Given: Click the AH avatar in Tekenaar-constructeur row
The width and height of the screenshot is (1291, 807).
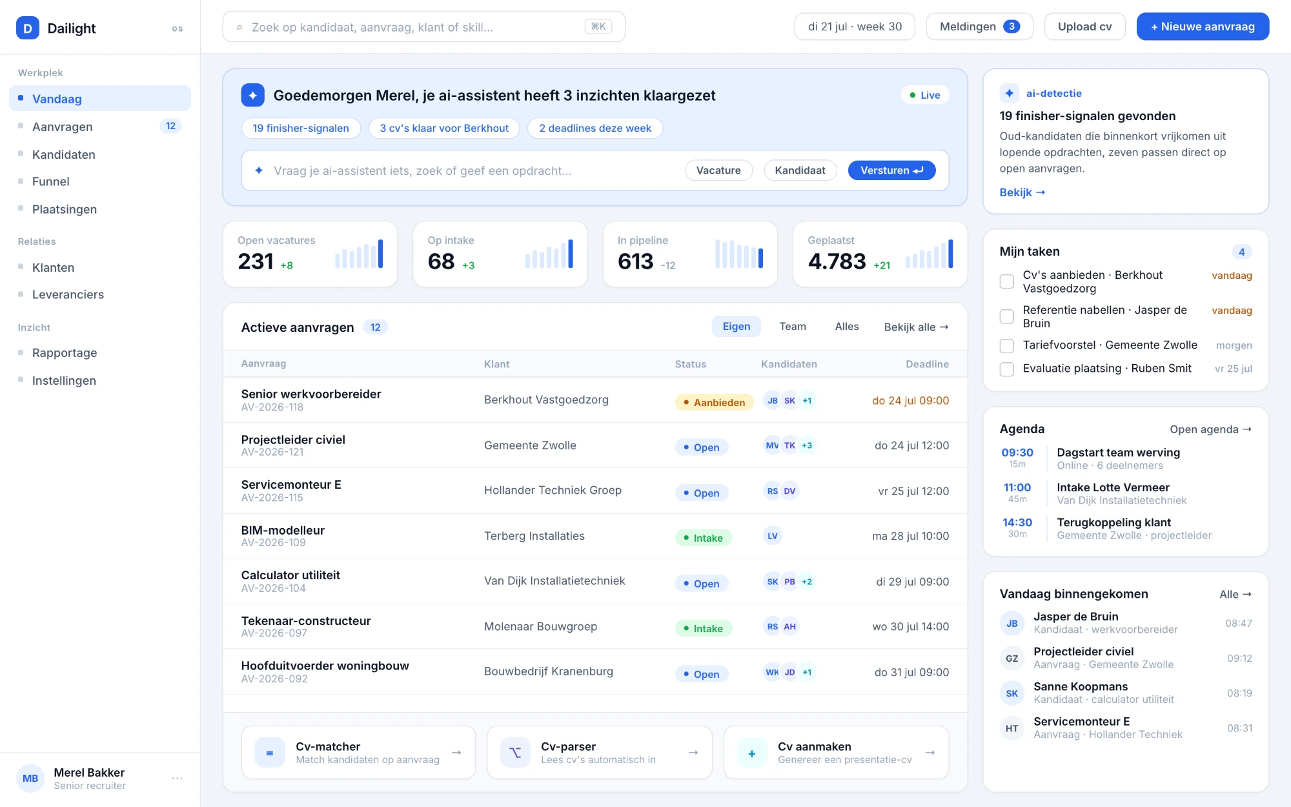Looking at the screenshot, I should [789, 626].
